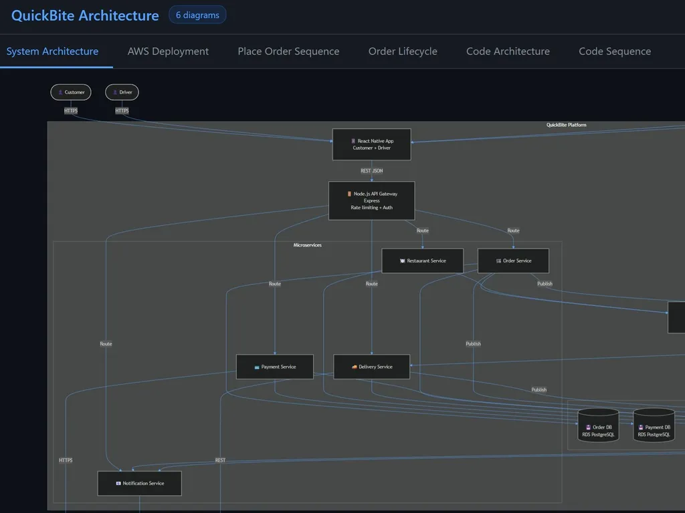Click the user icon in Customer node
Image resolution: width=685 pixels, height=513 pixels.
point(60,92)
